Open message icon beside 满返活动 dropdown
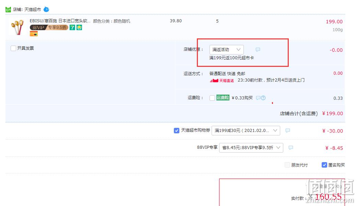This screenshot has height=206, width=357. click(x=258, y=49)
